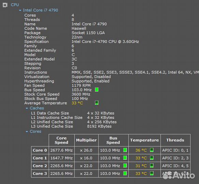This screenshot has width=199, height=184.
Task: Click the Extended Model value 3C
Action: 74,59
